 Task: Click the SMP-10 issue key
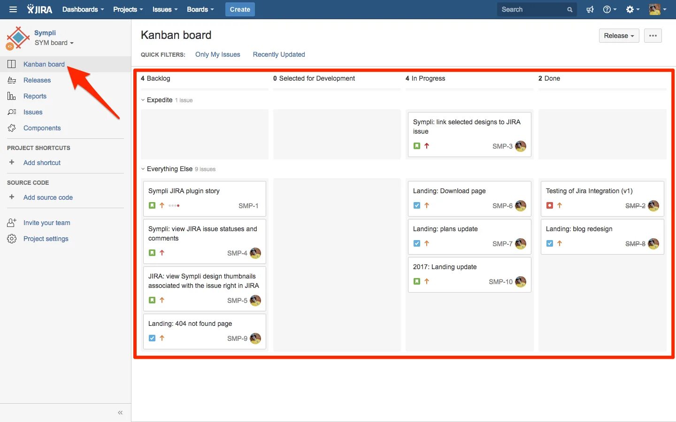tap(500, 282)
